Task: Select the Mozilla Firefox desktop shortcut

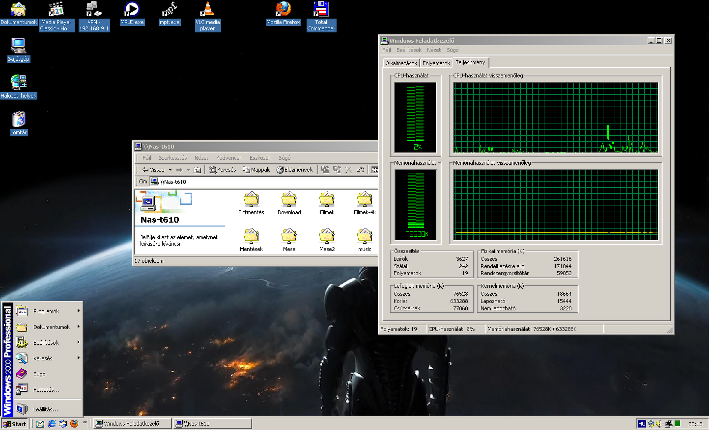Action: click(x=283, y=13)
